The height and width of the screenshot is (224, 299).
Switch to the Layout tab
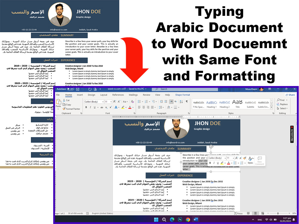click(x=104, y=95)
